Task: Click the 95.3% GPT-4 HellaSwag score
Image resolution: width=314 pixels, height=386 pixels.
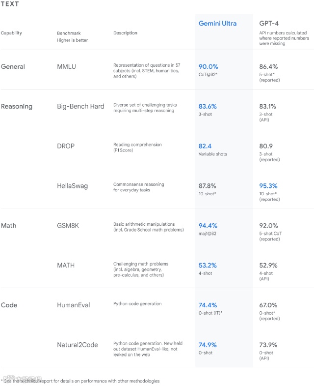Action: [x=268, y=186]
